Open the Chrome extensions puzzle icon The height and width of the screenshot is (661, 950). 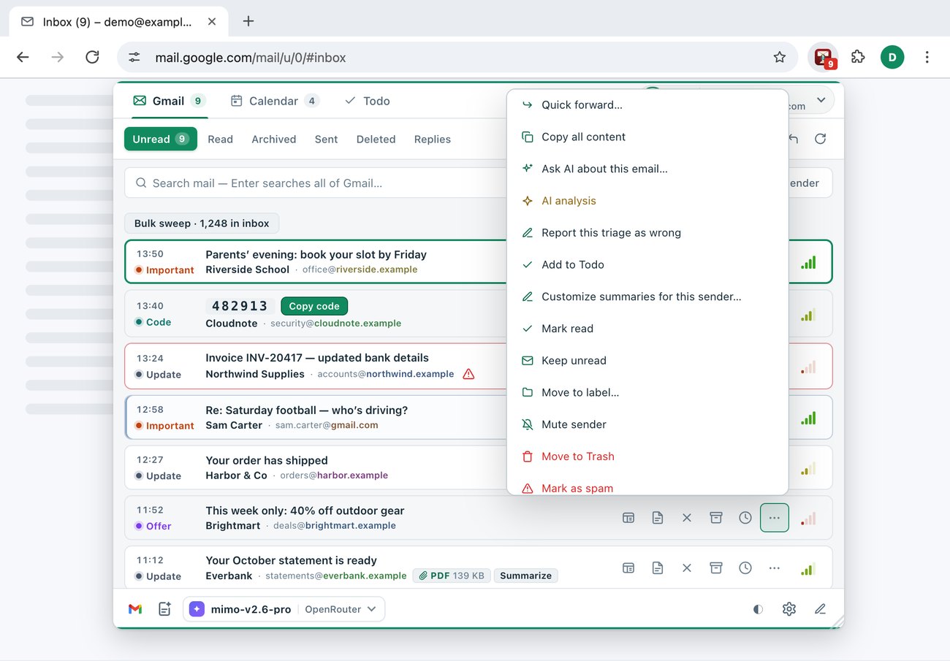(858, 57)
